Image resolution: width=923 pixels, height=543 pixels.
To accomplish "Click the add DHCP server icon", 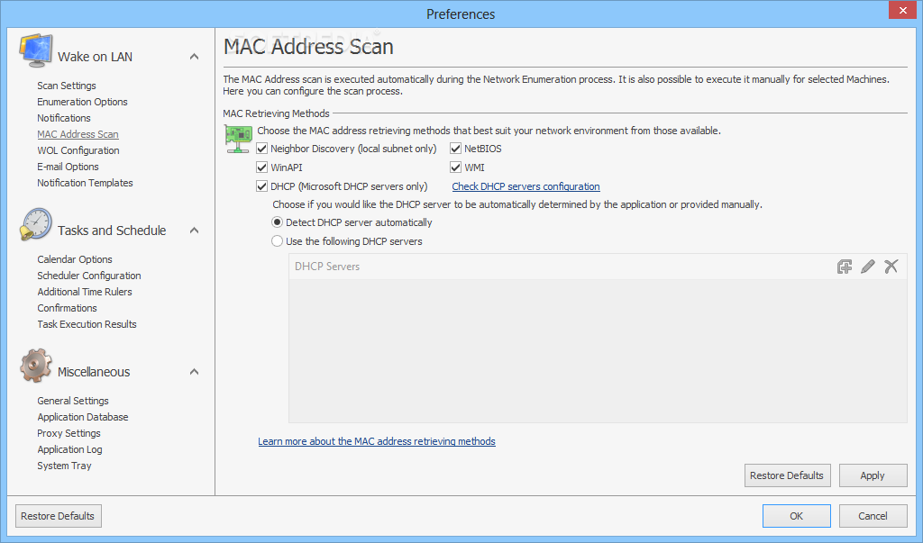I will click(x=845, y=267).
